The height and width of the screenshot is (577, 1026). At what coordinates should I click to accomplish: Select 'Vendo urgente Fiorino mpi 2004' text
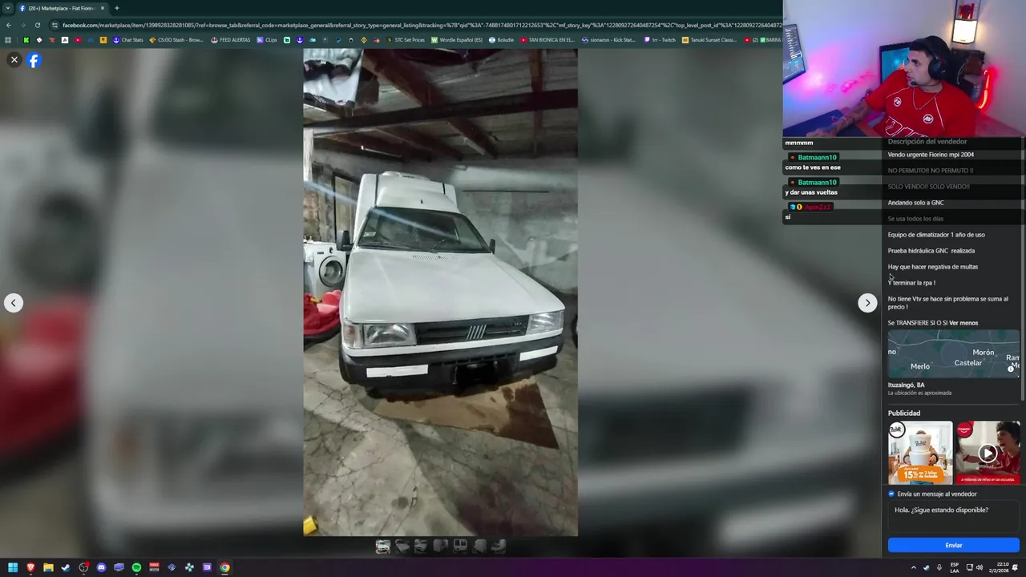[x=931, y=155]
